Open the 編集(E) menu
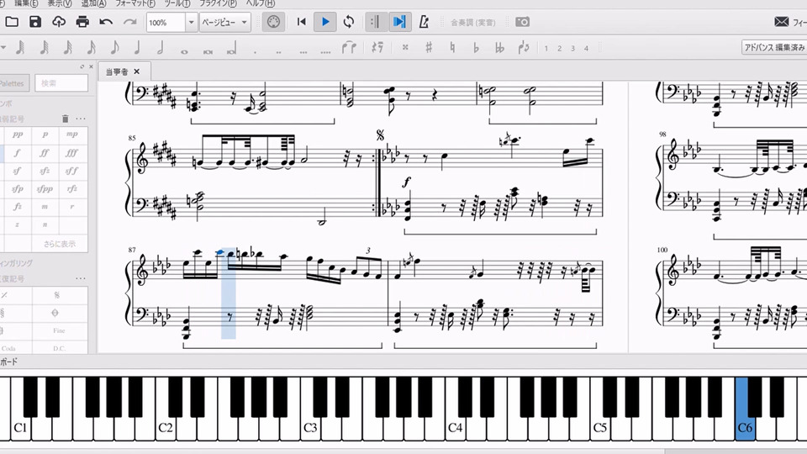Screen dimensions: 807x454 (26, 3)
